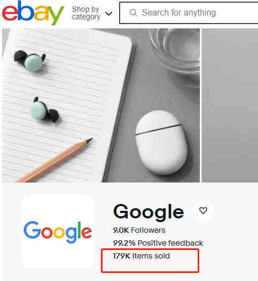
Task: Click the white Pixel Buds charging case
Action: click(161, 142)
